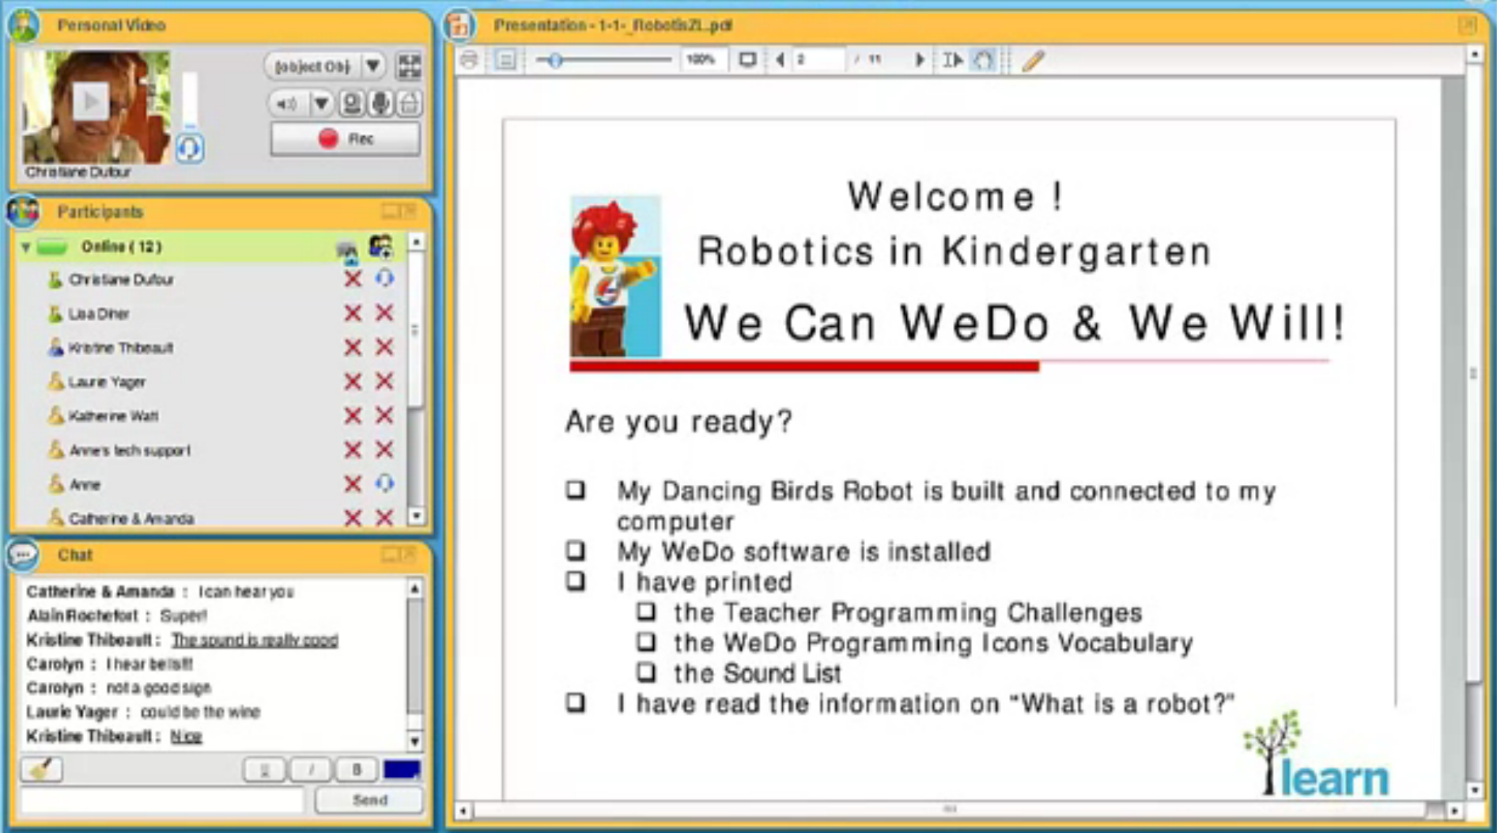The image size is (1497, 833).
Task: Click the Presentation panel icon
Action: point(459,25)
